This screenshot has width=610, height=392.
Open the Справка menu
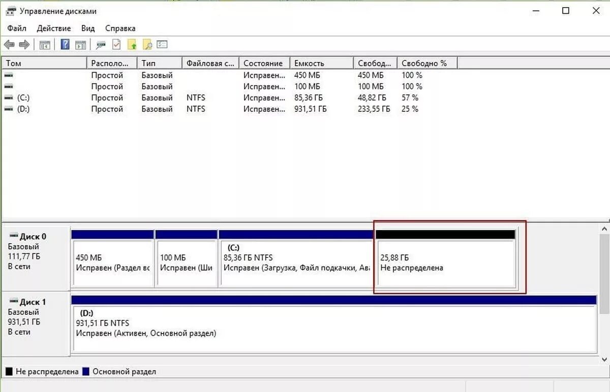120,28
